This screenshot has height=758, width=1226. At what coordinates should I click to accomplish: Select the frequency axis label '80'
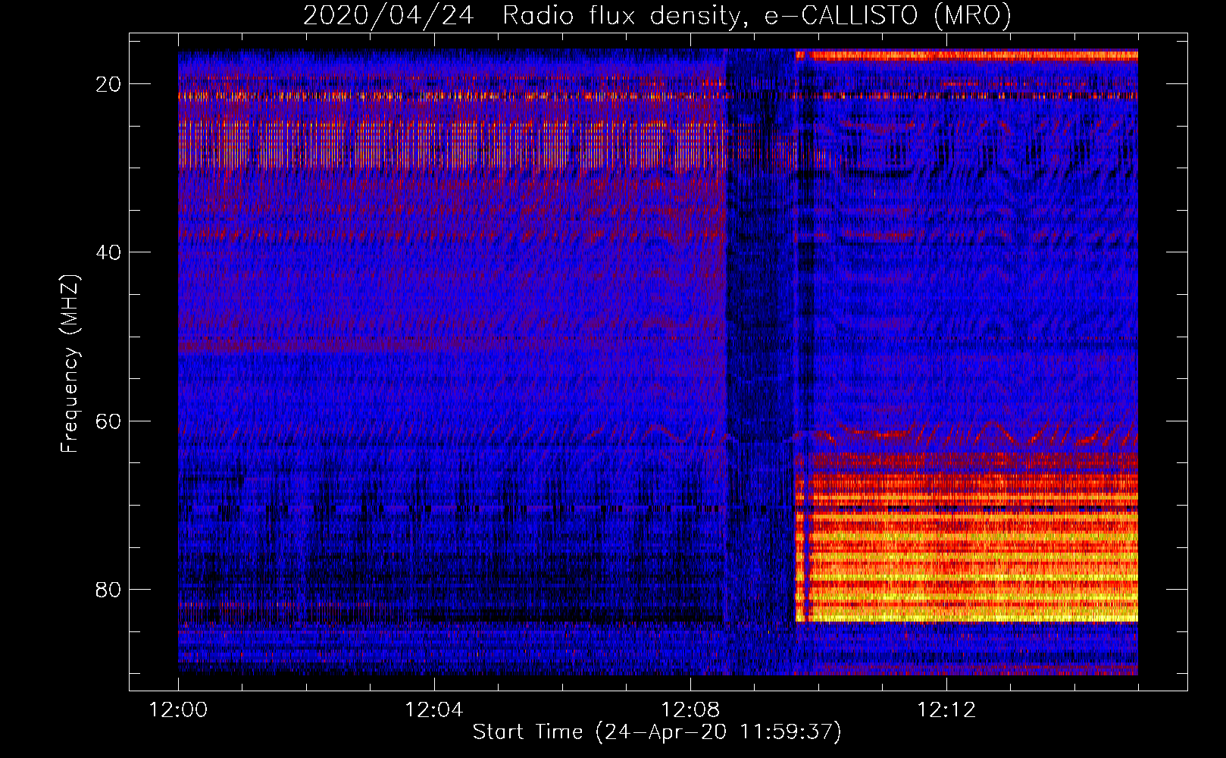[x=109, y=590]
